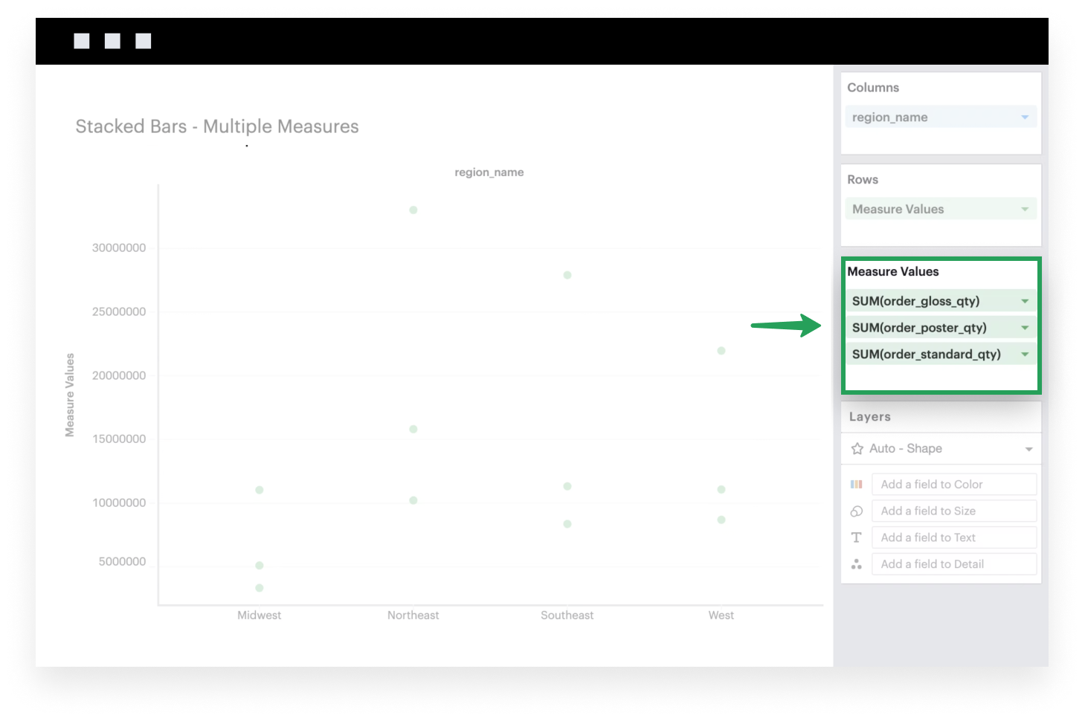Click the dots Detail encoding icon

[x=856, y=563]
